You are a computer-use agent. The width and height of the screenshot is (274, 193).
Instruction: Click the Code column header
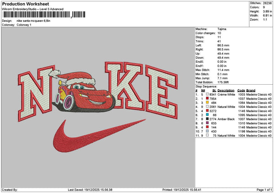pyautogui.click(x=241, y=91)
